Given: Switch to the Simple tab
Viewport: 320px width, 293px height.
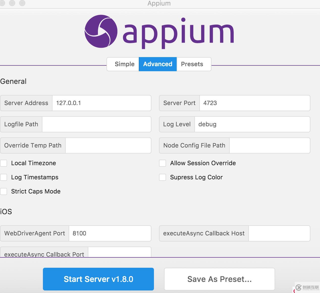Looking at the screenshot, I should (x=123, y=64).
